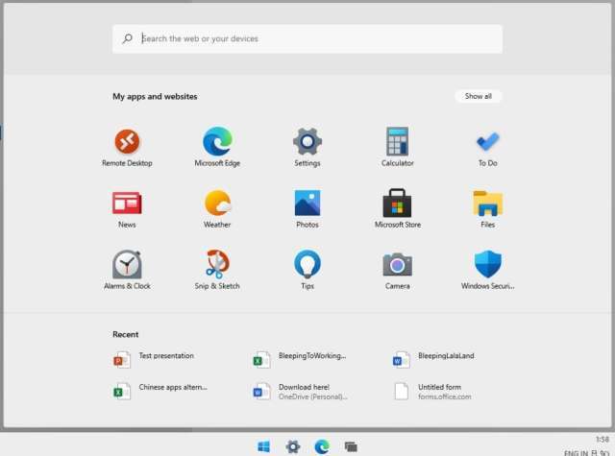This screenshot has width=615, height=456.
Task: Click the Excel icon beside Chinese apps altern...
Action: click(122, 391)
